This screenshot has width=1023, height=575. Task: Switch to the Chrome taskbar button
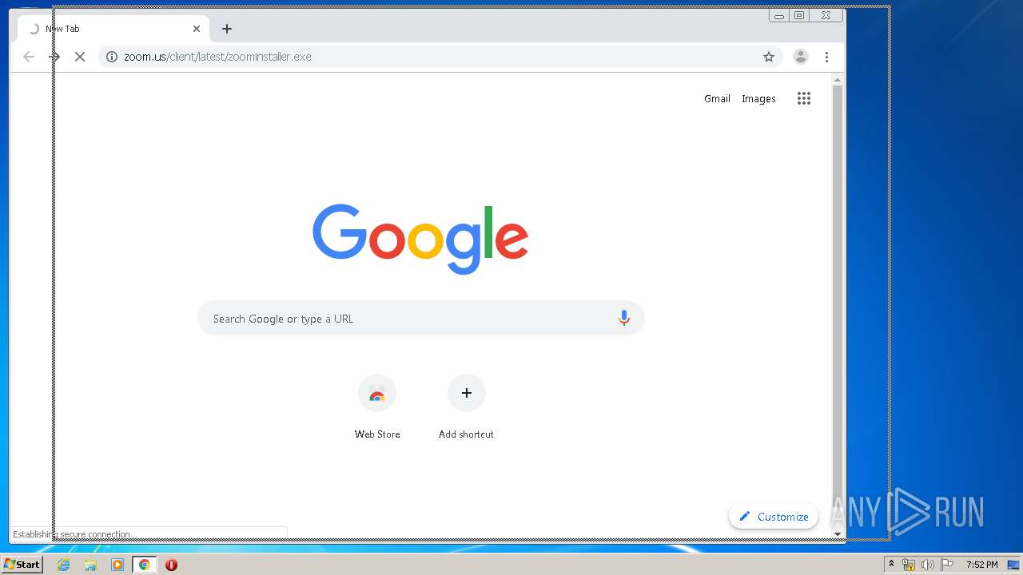click(144, 565)
